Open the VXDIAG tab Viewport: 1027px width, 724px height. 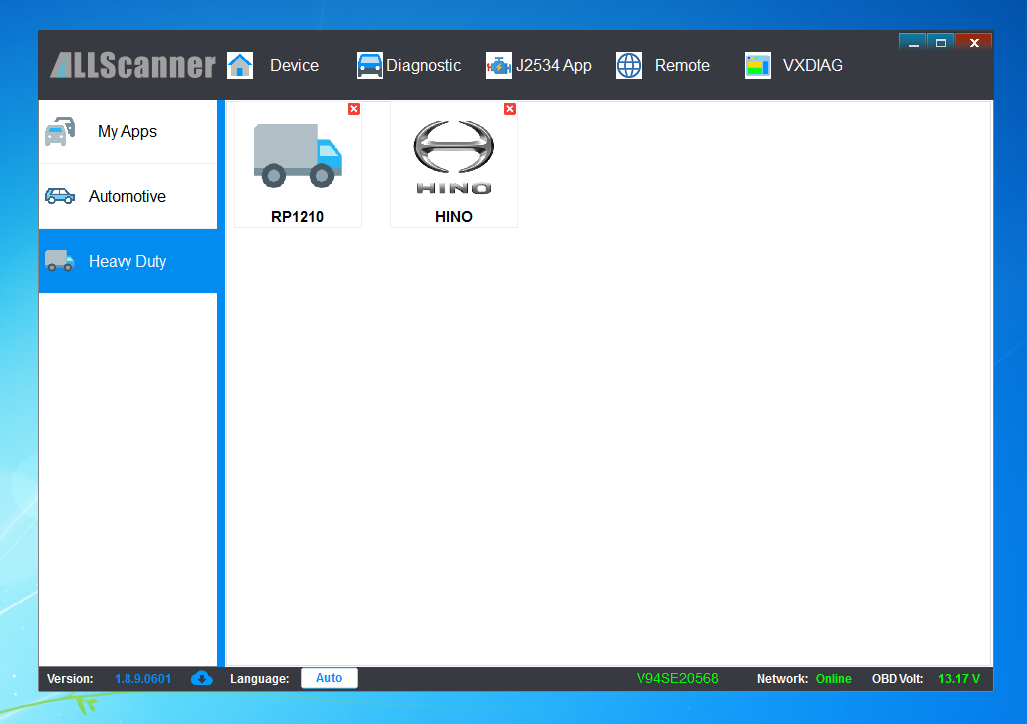[812, 66]
